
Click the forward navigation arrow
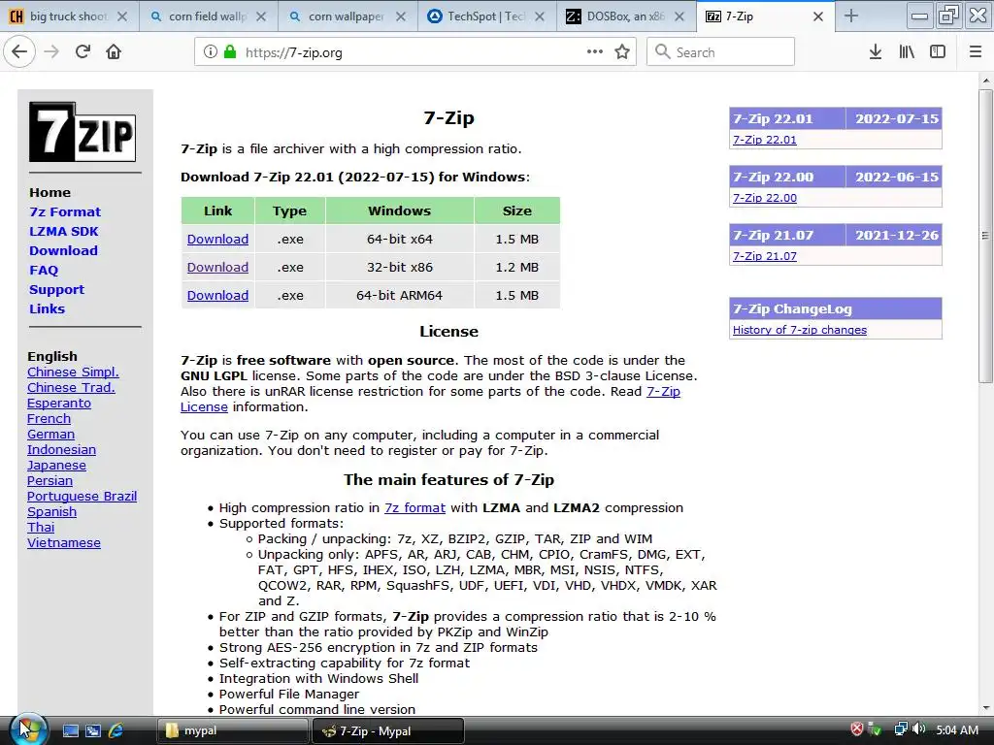[51, 51]
